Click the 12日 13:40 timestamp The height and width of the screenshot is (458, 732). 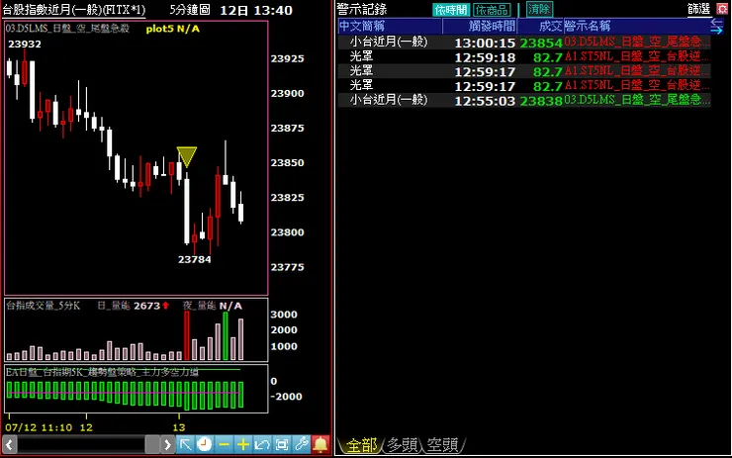coord(256,10)
